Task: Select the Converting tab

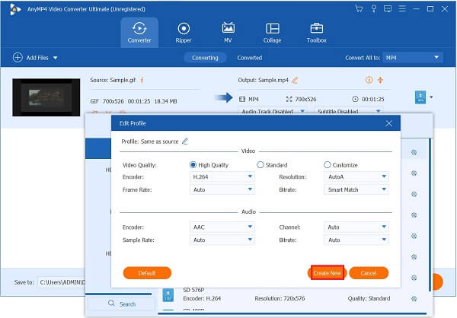Action: pyautogui.click(x=205, y=58)
